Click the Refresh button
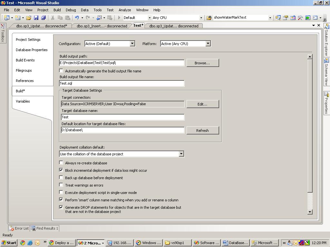The image size is (330, 247). pos(202,130)
